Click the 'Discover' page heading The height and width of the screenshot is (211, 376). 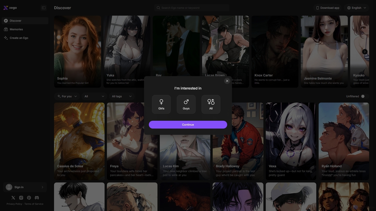pyautogui.click(x=63, y=8)
